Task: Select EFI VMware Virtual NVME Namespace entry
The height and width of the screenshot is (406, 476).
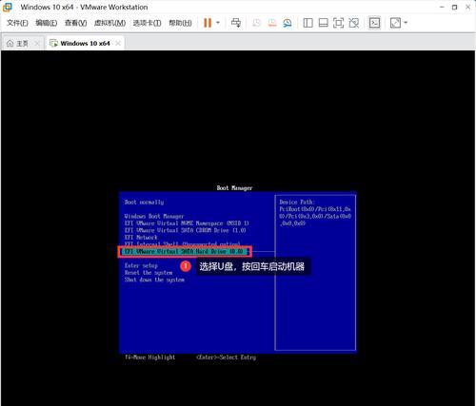Action: pos(187,223)
